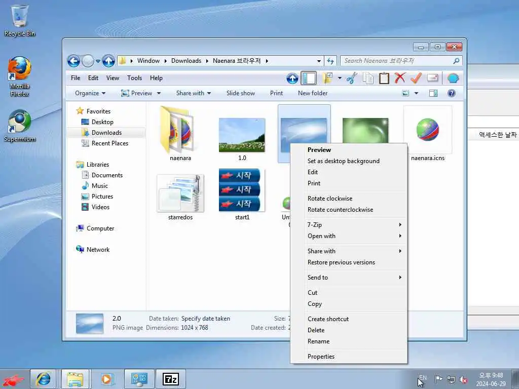Select the start1 image file
Screen dimensions: 519x389
[242, 194]
